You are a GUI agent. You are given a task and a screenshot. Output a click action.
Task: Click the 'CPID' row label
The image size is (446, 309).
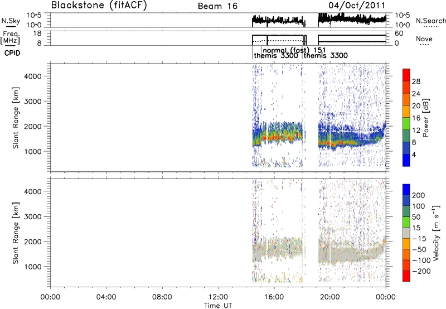point(12,53)
